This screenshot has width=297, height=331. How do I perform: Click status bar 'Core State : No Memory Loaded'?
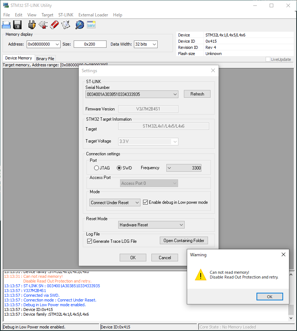click(228, 327)
